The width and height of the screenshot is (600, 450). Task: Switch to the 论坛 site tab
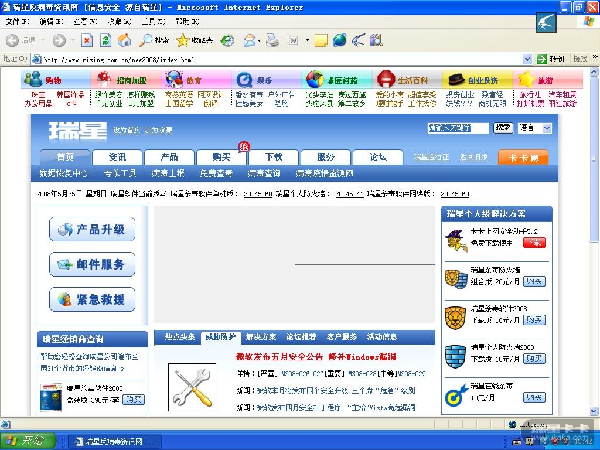tap(378, 157)
